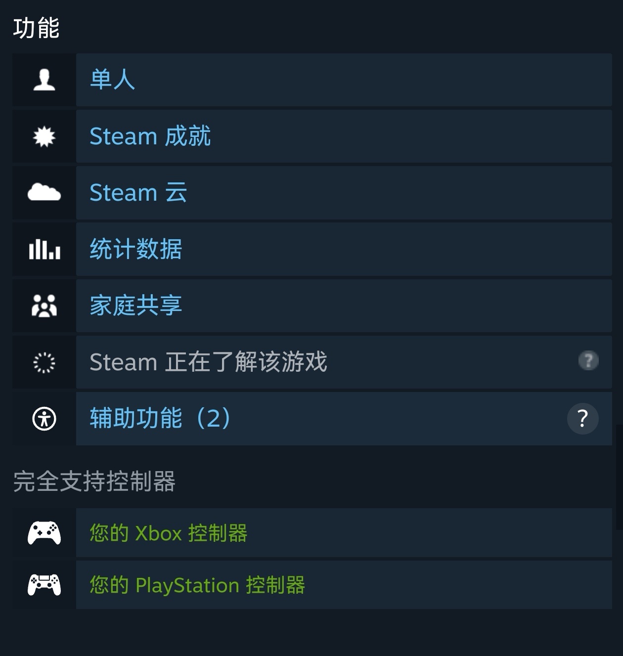The image size is (623, 656).
Task: Click the PlayStation controller icon
Action: pos(44,585)
